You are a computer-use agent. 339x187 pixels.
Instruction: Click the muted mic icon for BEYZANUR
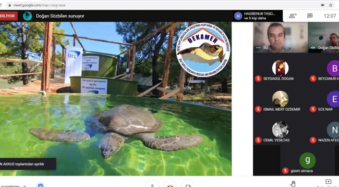tap(313, 78)
